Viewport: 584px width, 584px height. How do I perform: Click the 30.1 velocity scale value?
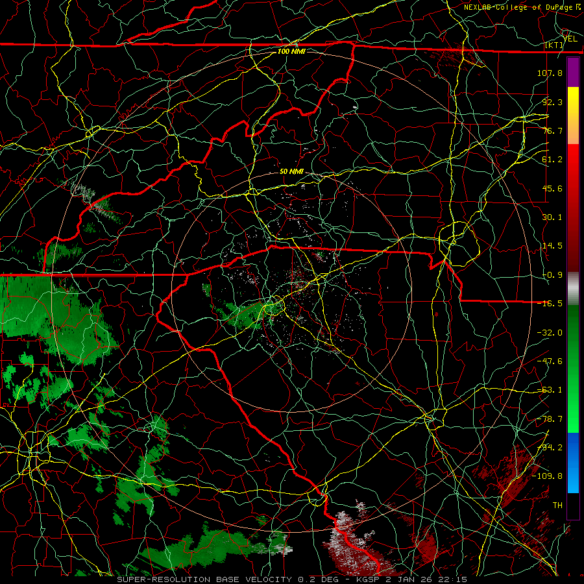552,217
